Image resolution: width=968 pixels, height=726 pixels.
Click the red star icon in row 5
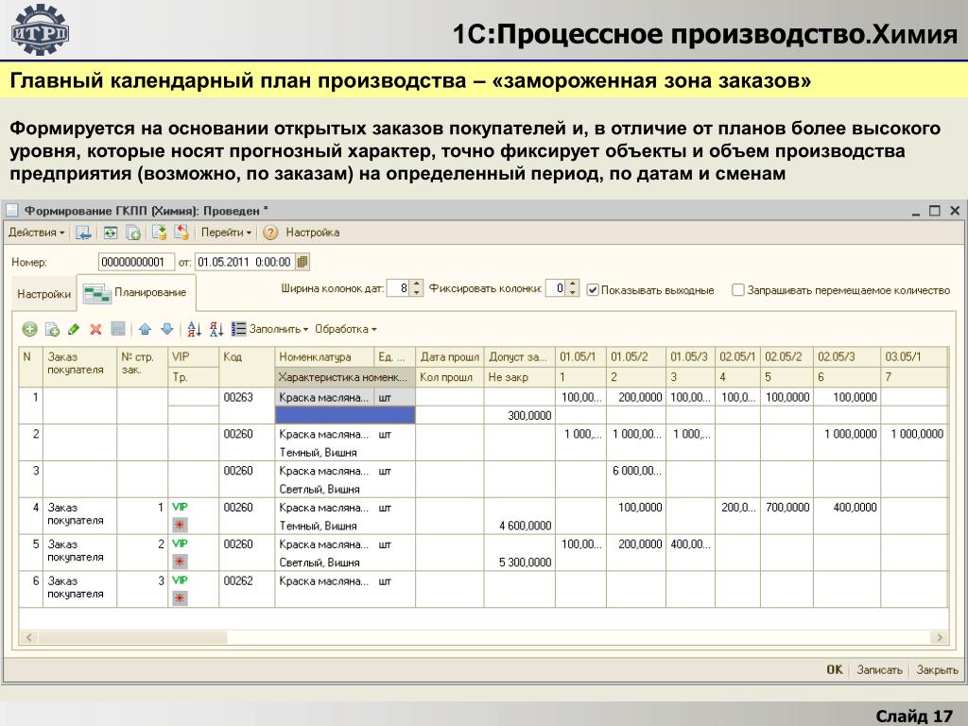[180, 562]
